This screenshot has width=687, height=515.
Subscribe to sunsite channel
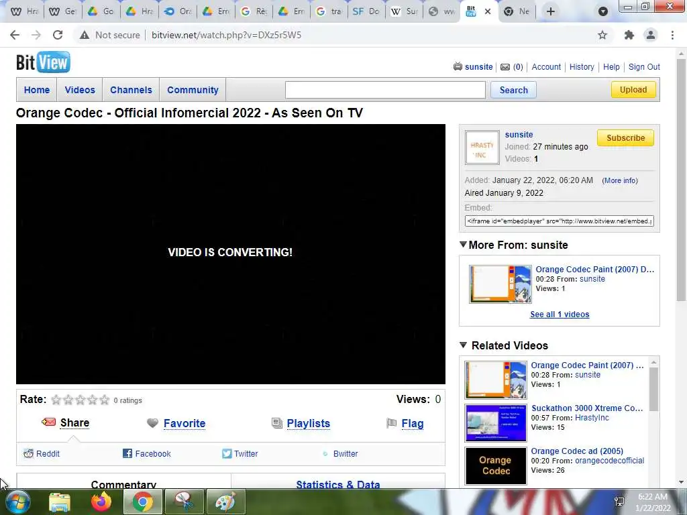[x=626, y=138]
